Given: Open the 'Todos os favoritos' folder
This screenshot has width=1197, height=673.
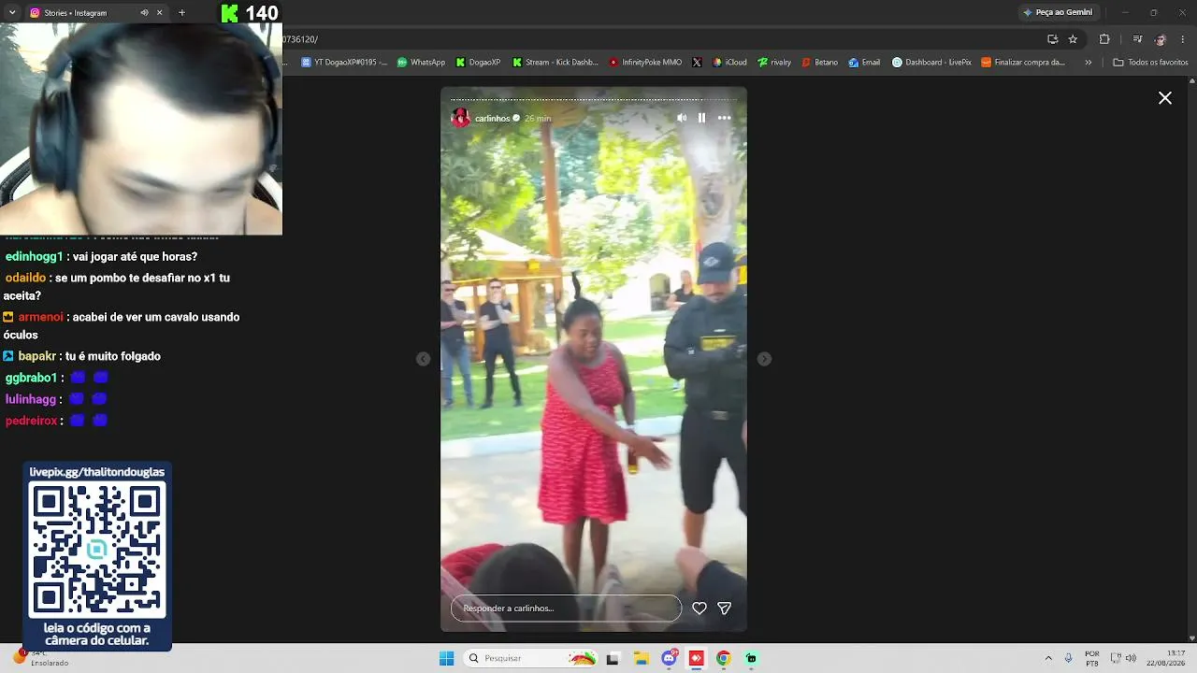Looking at the screenshot, I should 1150,63.
